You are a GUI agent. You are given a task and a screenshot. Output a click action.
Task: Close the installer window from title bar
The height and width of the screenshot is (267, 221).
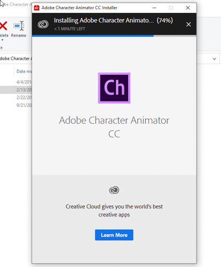(188, 7)
